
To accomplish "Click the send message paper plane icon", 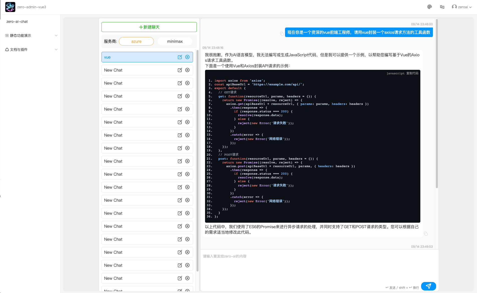I will click(429, 286).
